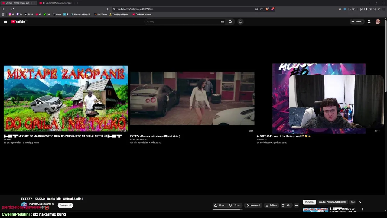Open the on-screen keyboard icon in search
The image size is (387, 218).
222,21
